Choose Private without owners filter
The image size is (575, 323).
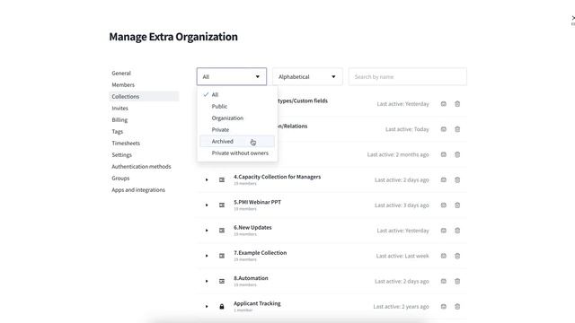237,153
